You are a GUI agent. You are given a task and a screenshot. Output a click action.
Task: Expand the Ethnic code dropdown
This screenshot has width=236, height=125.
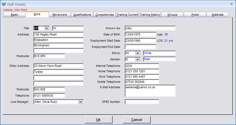[x=138, y=53]
